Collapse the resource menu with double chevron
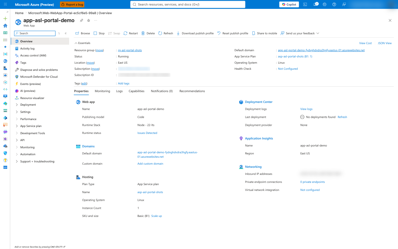This screenshot has width=398, height=249. [x=66, y=33]
